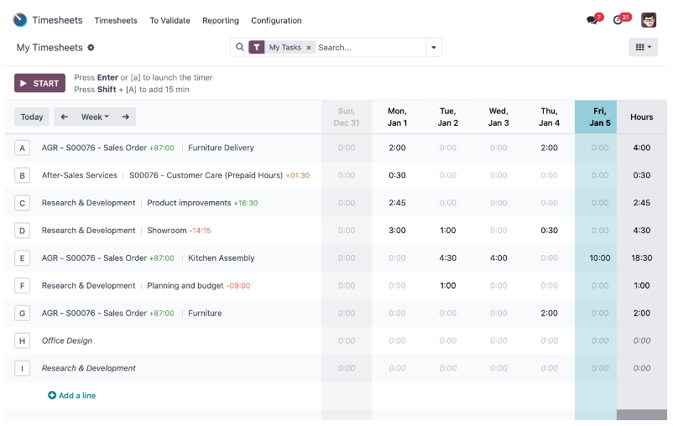Image resolution: width=673 pixels, height=426 pixels.
Task: Click the Odoo Timesheets app logo icon
Action: coord(20,20)
